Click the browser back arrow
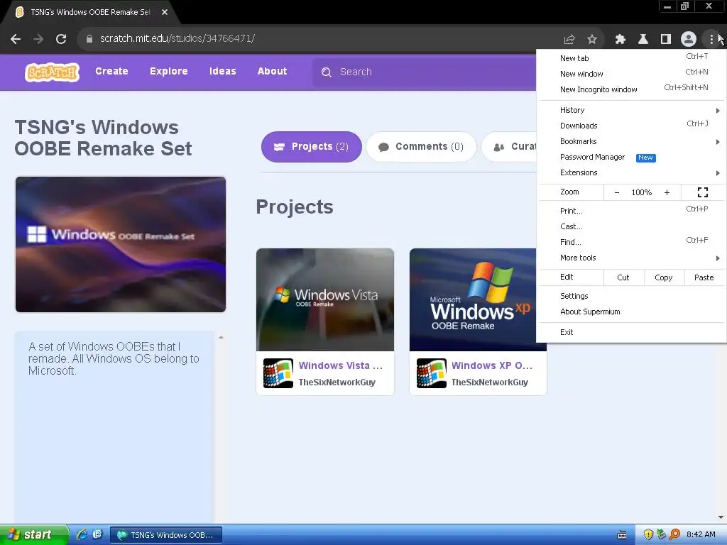The height and width of the screenshot is (545, 727). (16, 39)
